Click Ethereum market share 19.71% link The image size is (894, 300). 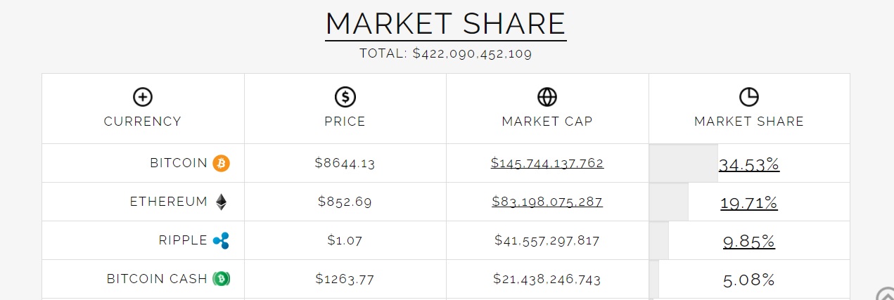pos(749,204)
